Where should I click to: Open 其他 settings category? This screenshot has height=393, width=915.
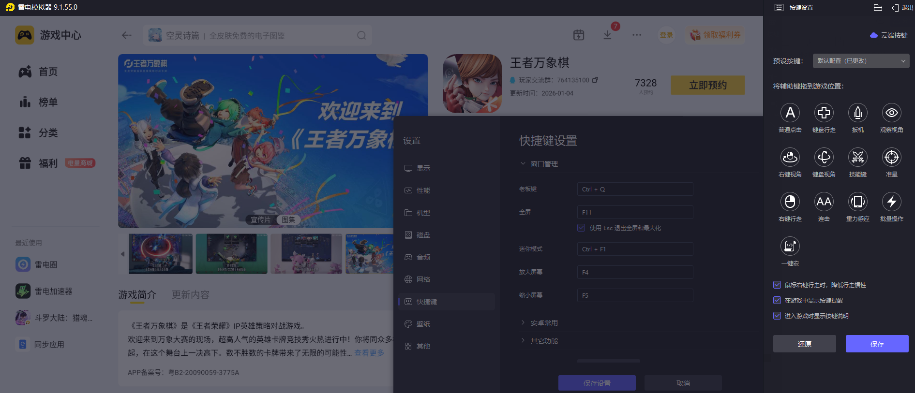[446, 346]
